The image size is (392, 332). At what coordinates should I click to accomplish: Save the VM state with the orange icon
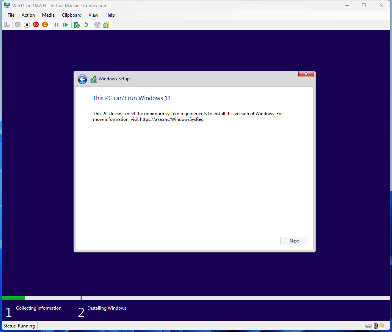[x=45, y=25]
